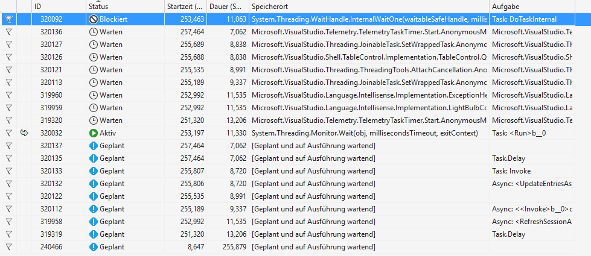Screen dimensions: 591x256
Task: Select the ID cell '320112'
Action: pyautogui.click(x=59, y=209)
